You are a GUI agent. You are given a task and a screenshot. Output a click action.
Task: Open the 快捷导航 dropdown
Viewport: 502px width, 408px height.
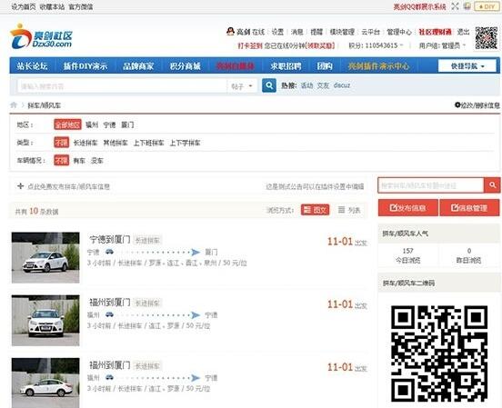[x=467, y=66]
